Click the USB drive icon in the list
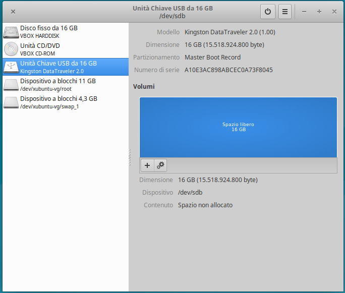The image size is (345, 293). point(11,67)
